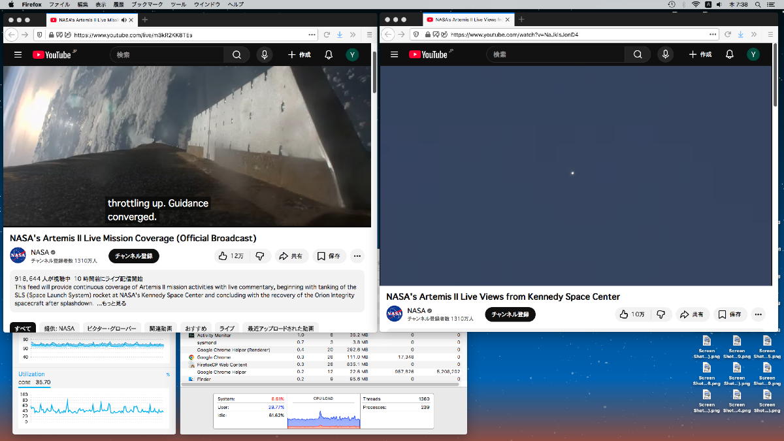784x441 pixels.
Task: Open notifications bell in right YouTube window
Action: [x=730, y=55]
